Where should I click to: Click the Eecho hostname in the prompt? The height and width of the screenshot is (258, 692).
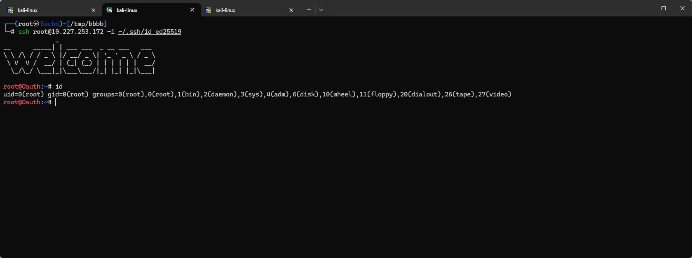(49, 24)
